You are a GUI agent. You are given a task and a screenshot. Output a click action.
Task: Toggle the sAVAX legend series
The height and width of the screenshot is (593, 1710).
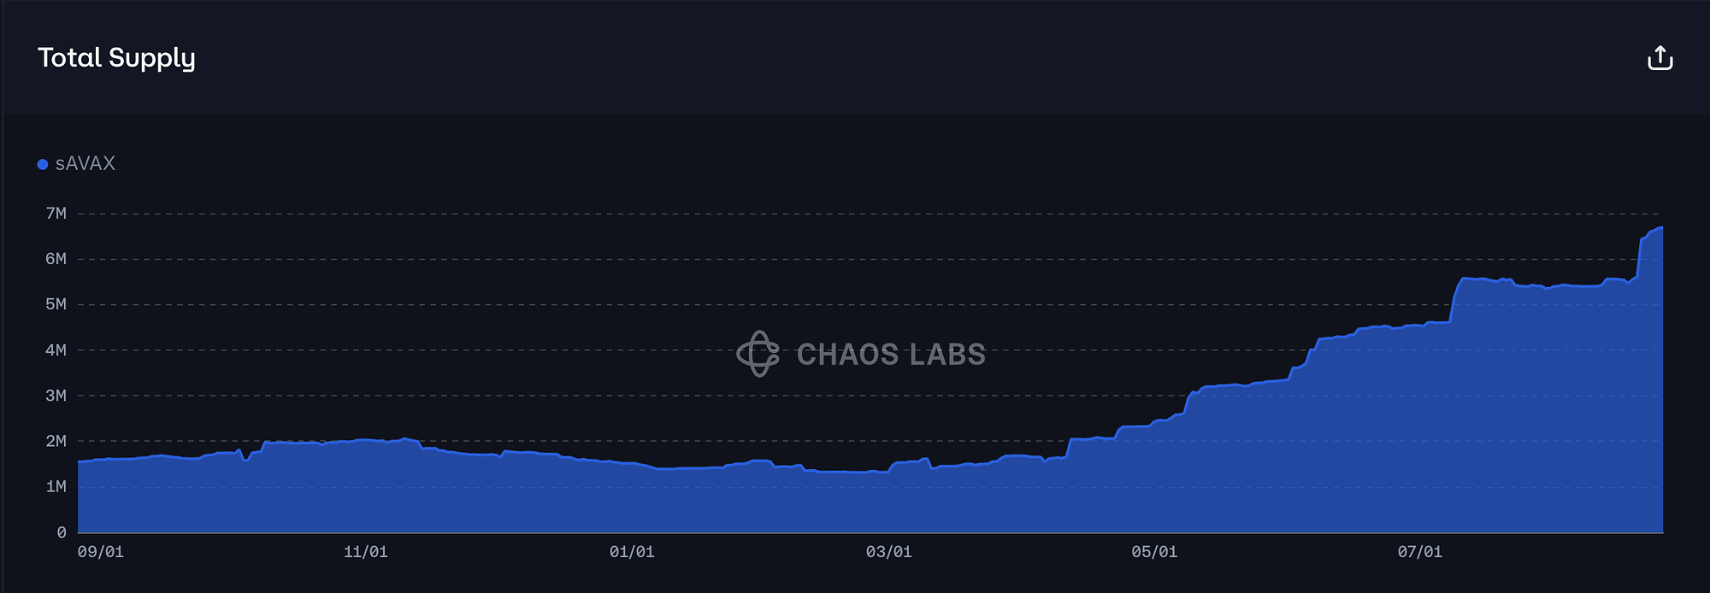click(x=77, y=163)
